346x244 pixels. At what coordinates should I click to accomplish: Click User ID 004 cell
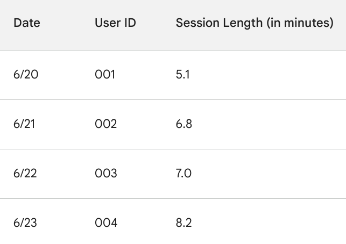point(106,223)
